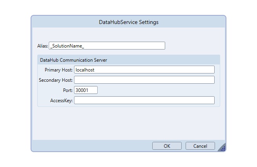The height and width of the screenshot is (167, 257).
Task: Click blank space right of Alias field
Action: 194,46
